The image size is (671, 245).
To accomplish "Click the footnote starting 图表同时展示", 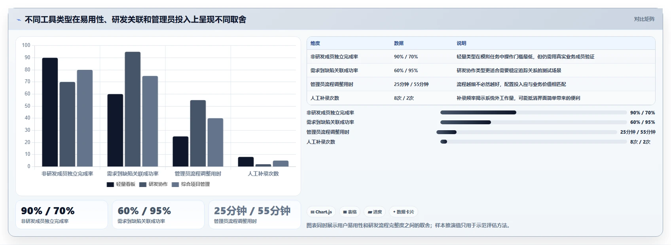I will coord(409,226).
